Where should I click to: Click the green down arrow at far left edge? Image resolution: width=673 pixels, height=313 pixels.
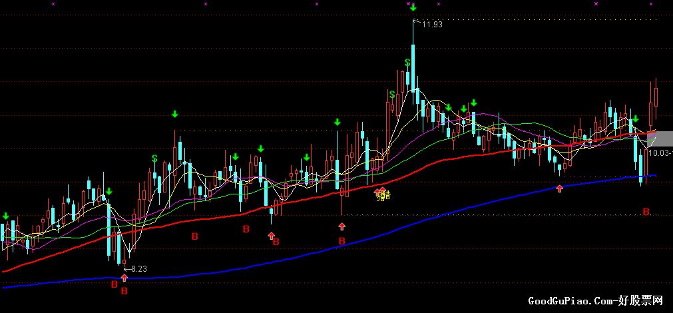click(5, 216)
